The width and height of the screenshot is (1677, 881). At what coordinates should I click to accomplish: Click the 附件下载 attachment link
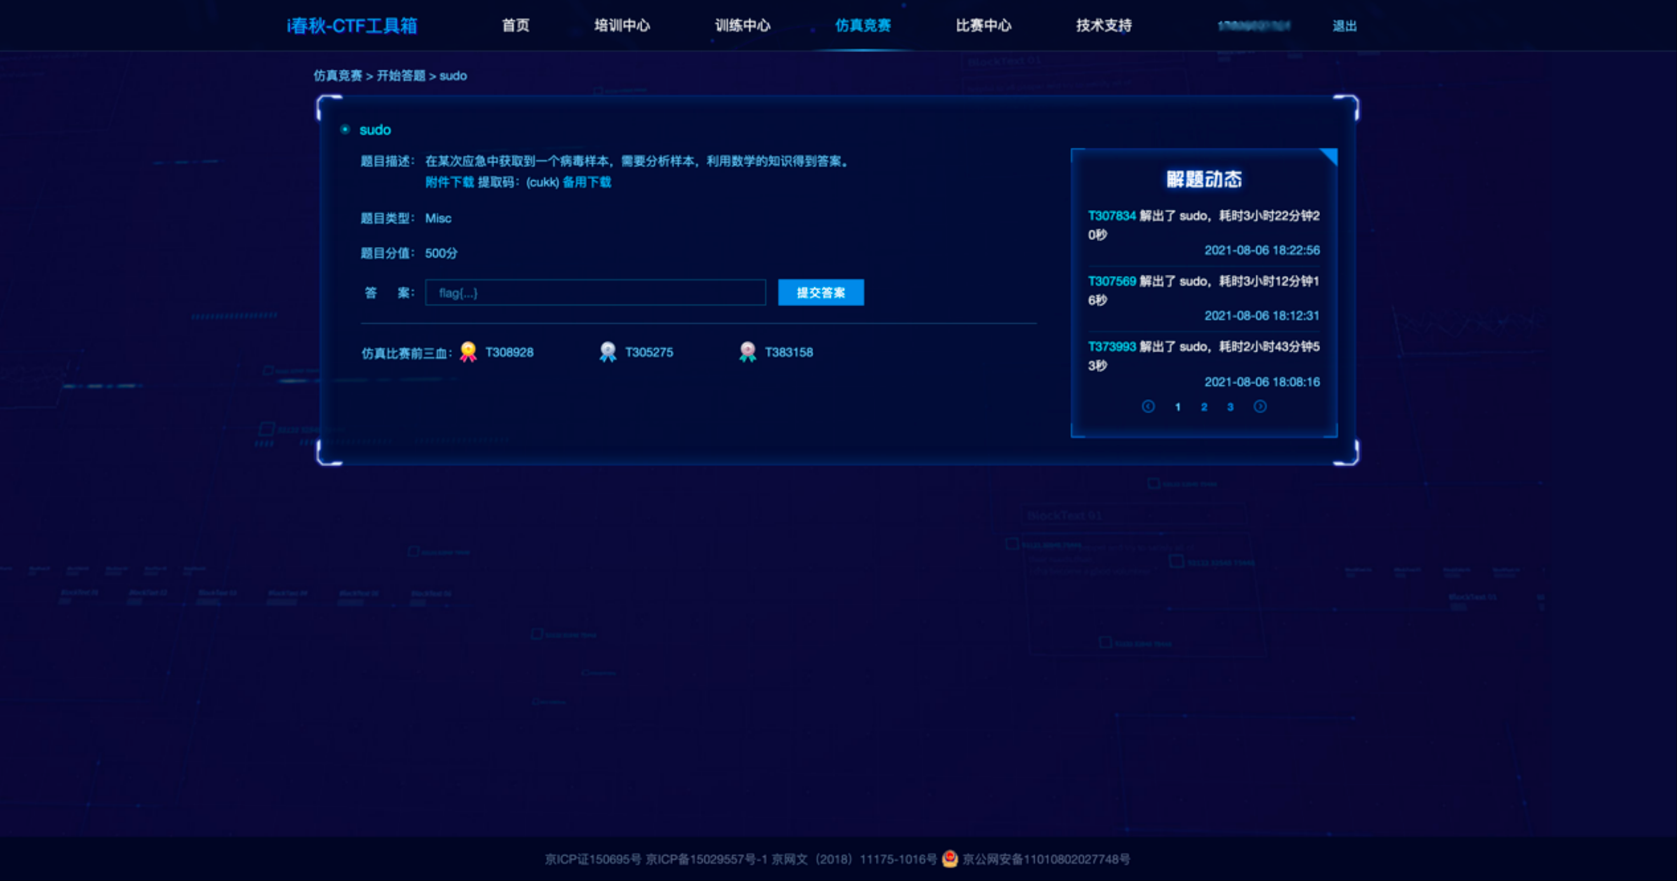pos(449,182)
